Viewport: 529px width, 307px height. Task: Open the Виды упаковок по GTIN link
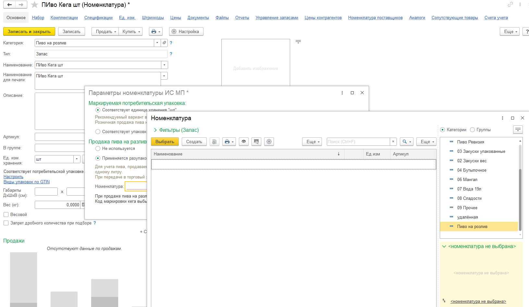[27, 182]
